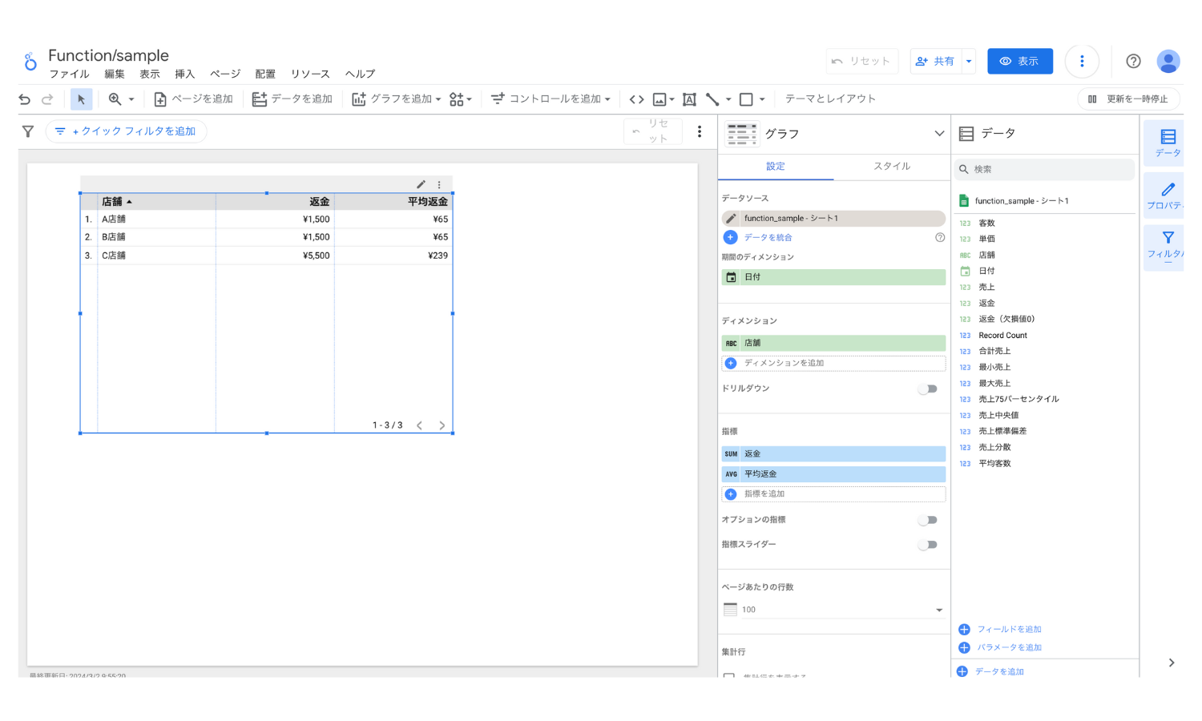Click テーマとレイアウト in toolbar
The image size is (1202, 721).
click(x=830, y=99)
